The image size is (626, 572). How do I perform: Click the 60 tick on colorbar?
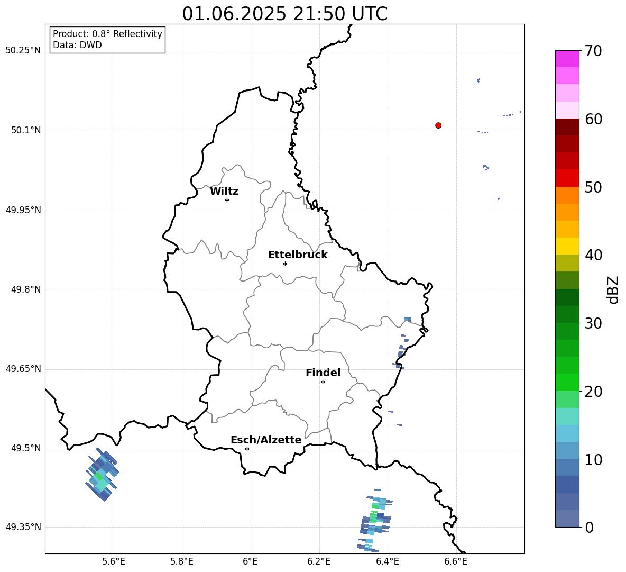(x=593, y=119)
